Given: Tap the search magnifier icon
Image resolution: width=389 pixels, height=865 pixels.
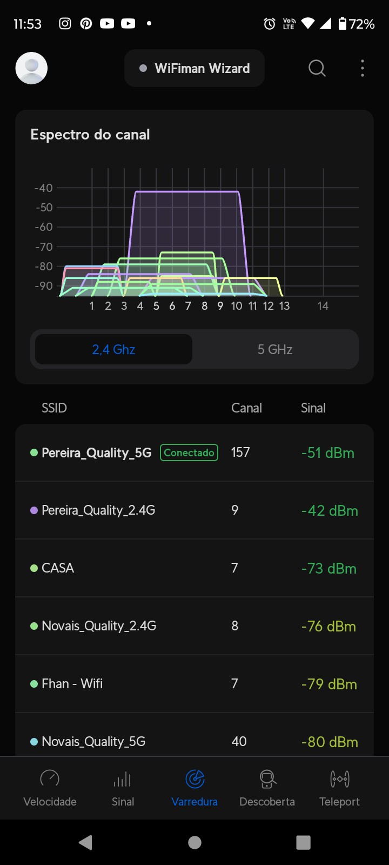Looking at the screenshot, I should tap(317, 69).
